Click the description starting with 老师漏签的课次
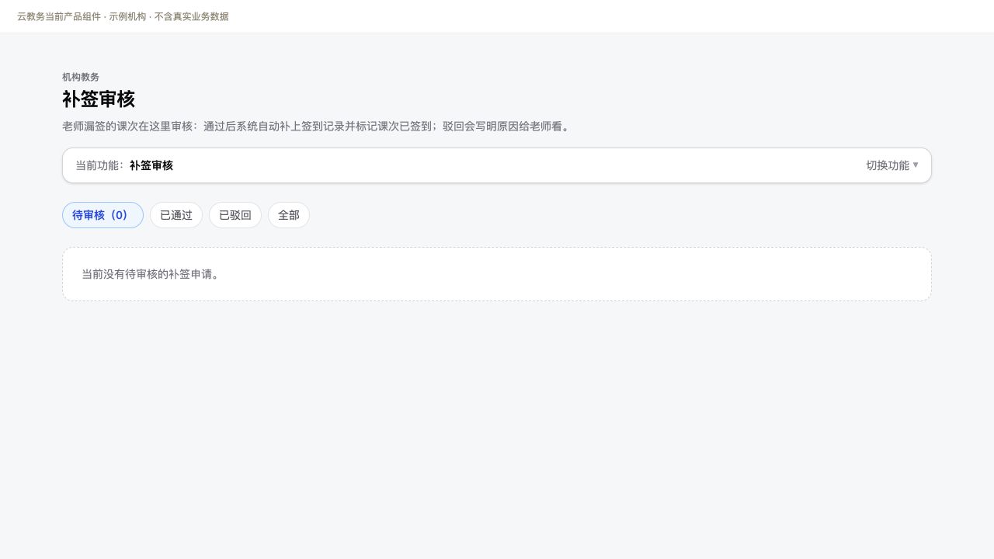 [x=317, y=126]
